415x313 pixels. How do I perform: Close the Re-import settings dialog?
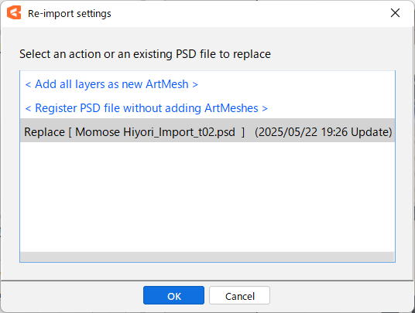coord(395,12)
